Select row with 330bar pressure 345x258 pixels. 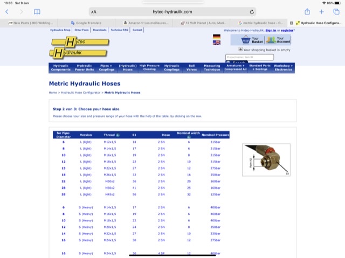[141, 234]
